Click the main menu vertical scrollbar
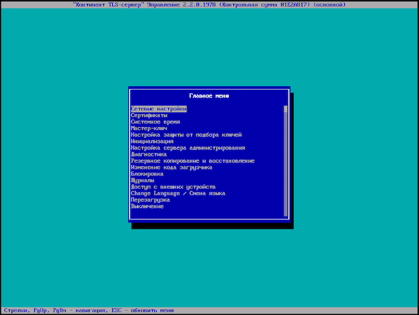This screenshot has width=419, height=315. [x=286, y=161]
